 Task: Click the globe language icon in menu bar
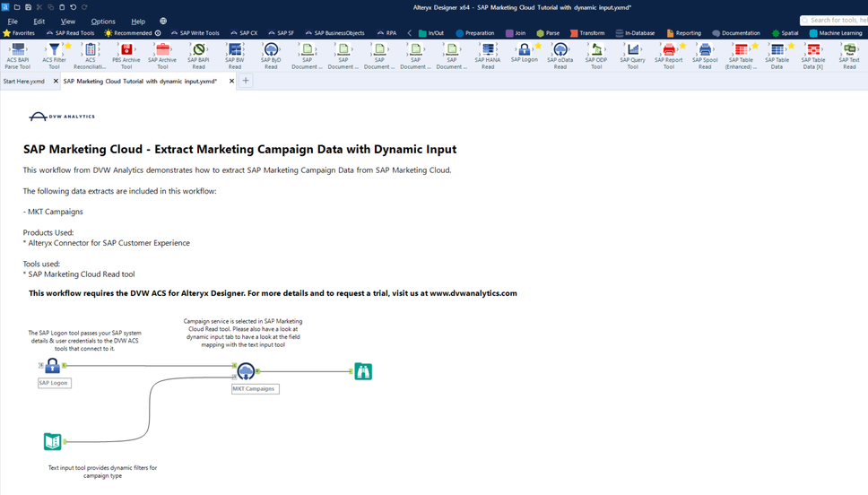click(163, 21)
